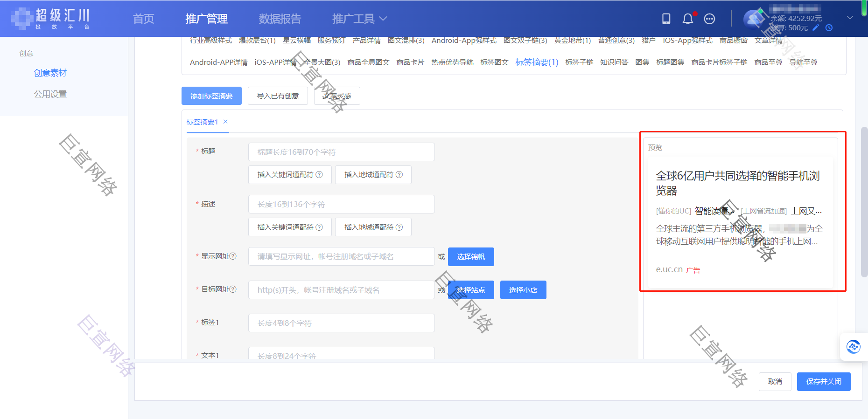This screenshot has width=868, height=419.
Task: Open the notification bell
Action: [x=687, y=19]
